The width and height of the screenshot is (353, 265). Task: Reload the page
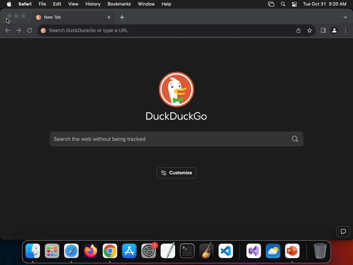pos(30,30)
